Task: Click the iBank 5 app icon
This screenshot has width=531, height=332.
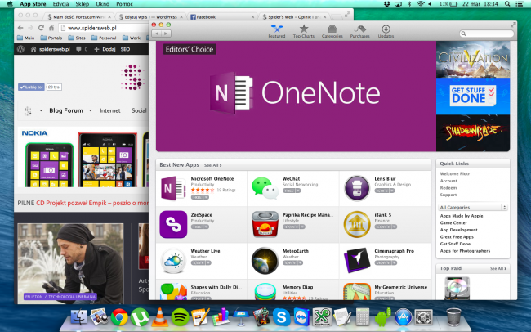Action: click(357, 224)
